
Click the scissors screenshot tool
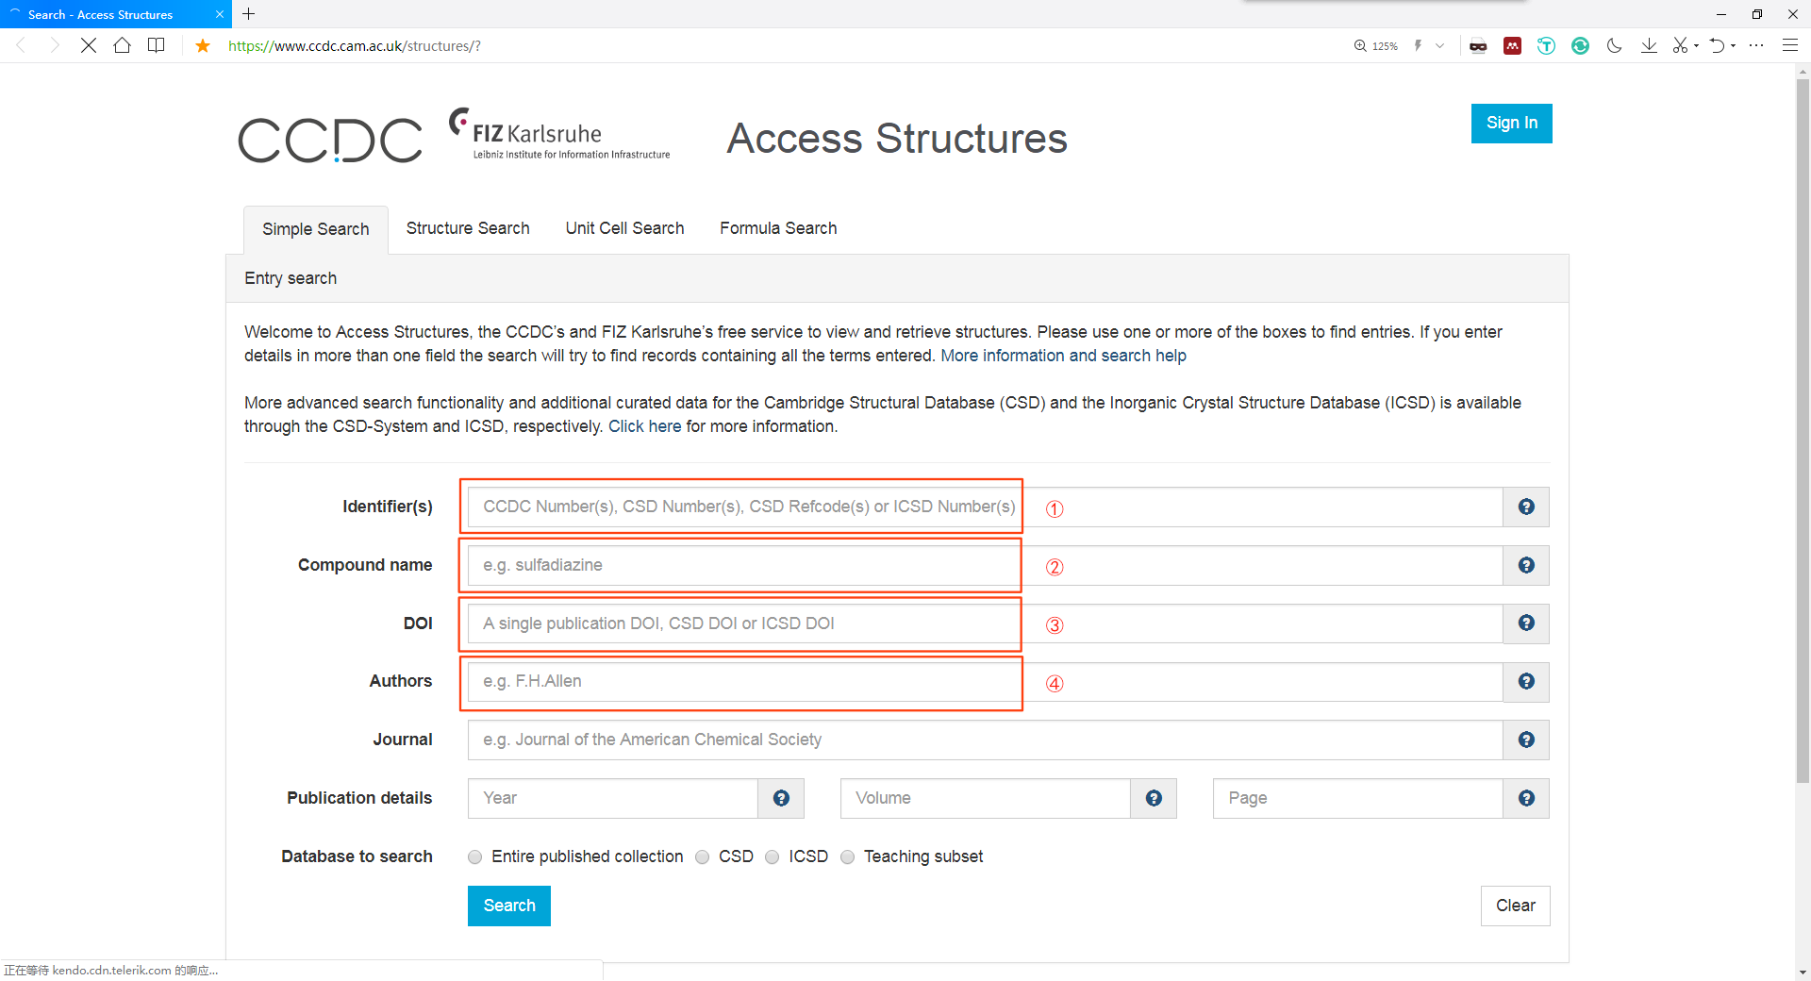(1680, 45)
